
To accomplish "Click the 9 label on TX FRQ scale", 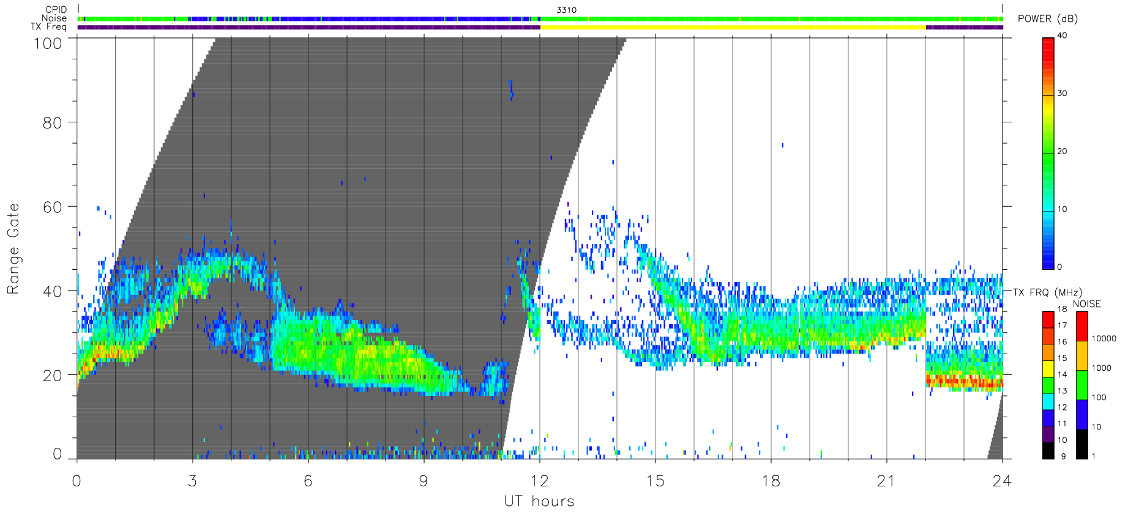I will pyautogui.click(x=1063, y=456).
